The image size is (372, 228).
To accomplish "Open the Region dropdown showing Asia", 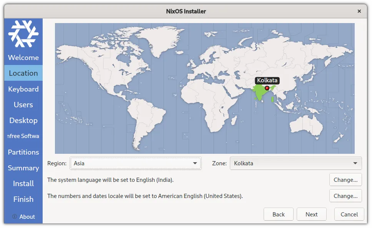I will pos(135,163).
